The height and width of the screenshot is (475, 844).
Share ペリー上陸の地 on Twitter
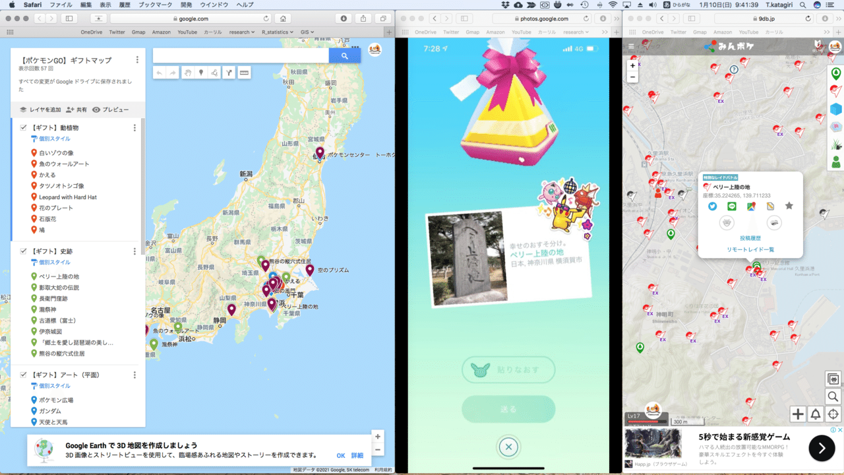pos(712,206)
